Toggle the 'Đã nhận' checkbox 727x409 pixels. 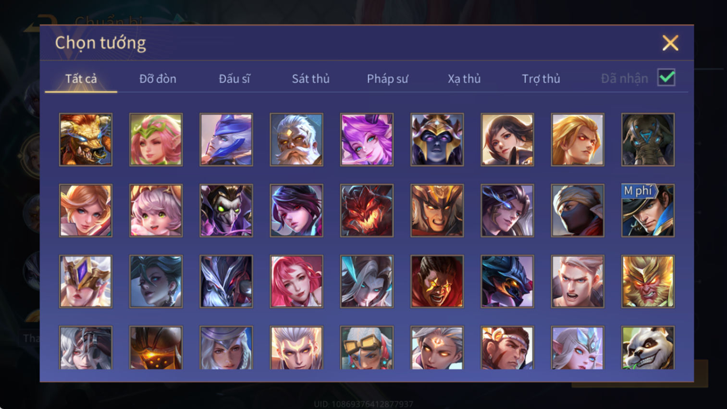tap(666, 77)
